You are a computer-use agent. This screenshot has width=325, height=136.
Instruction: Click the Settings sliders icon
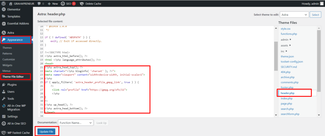(x=3, y=116)
